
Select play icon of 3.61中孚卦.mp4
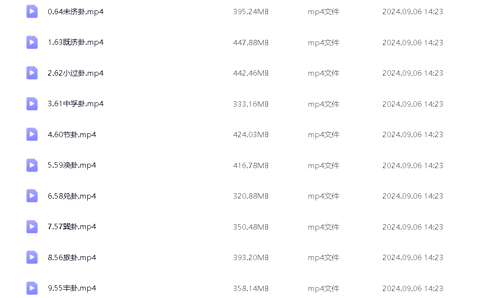32,104
